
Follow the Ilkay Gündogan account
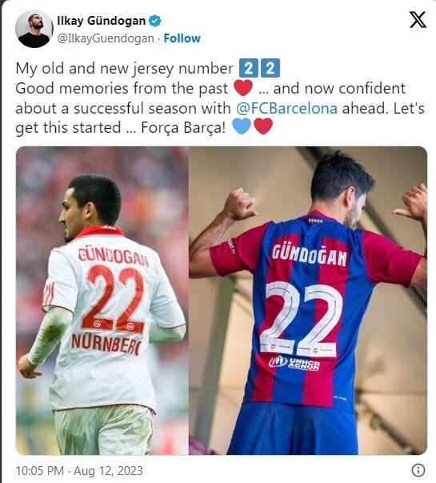pos(182,38)
